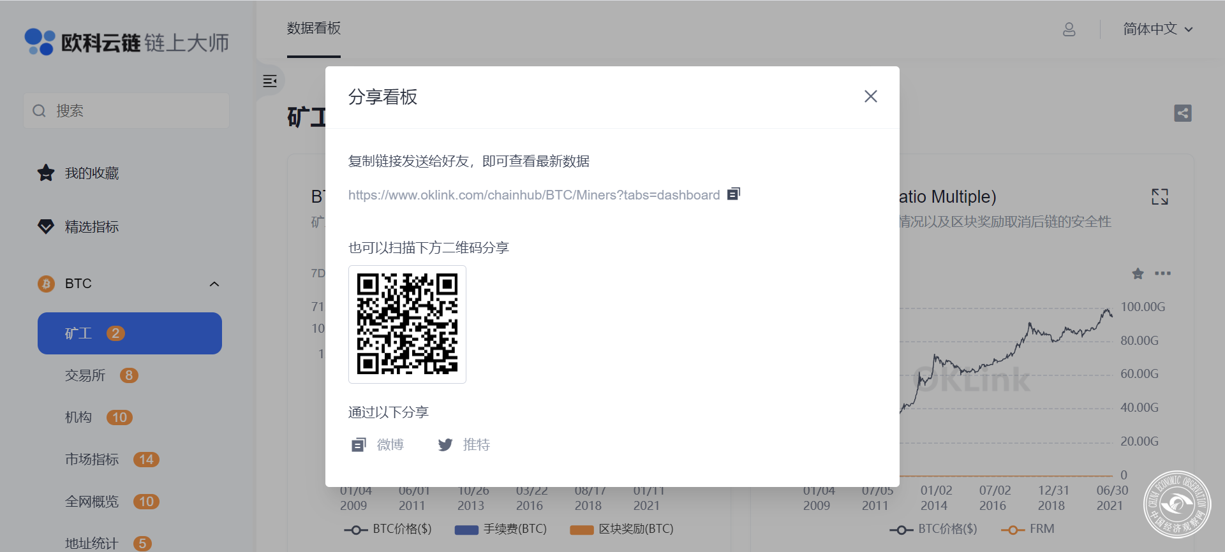Click the star icon beside 我的收藏
1225x552 pixels.
[46, 173]
